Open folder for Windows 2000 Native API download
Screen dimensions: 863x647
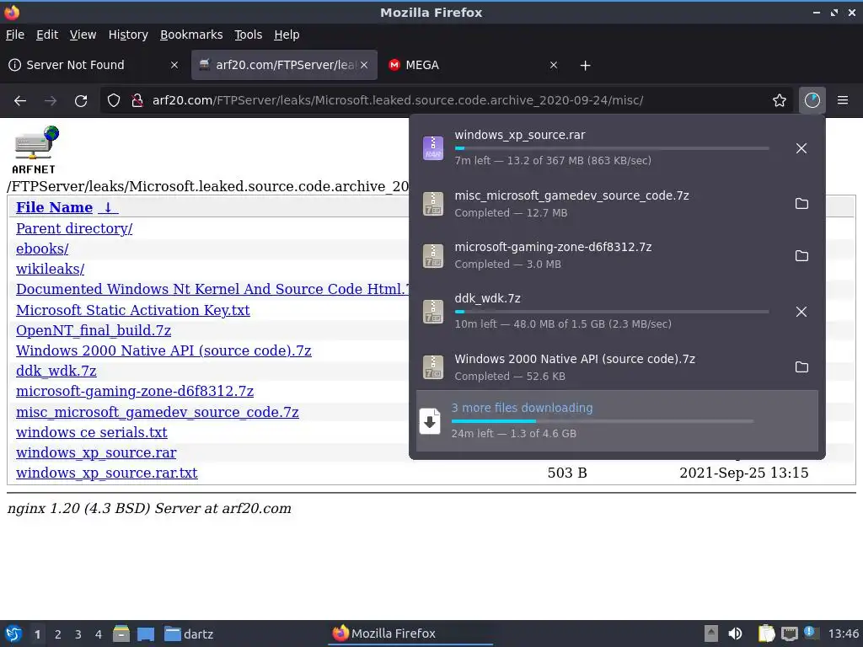click(801, 367)
